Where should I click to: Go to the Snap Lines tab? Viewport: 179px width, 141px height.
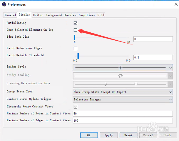(x=87, y=15)
